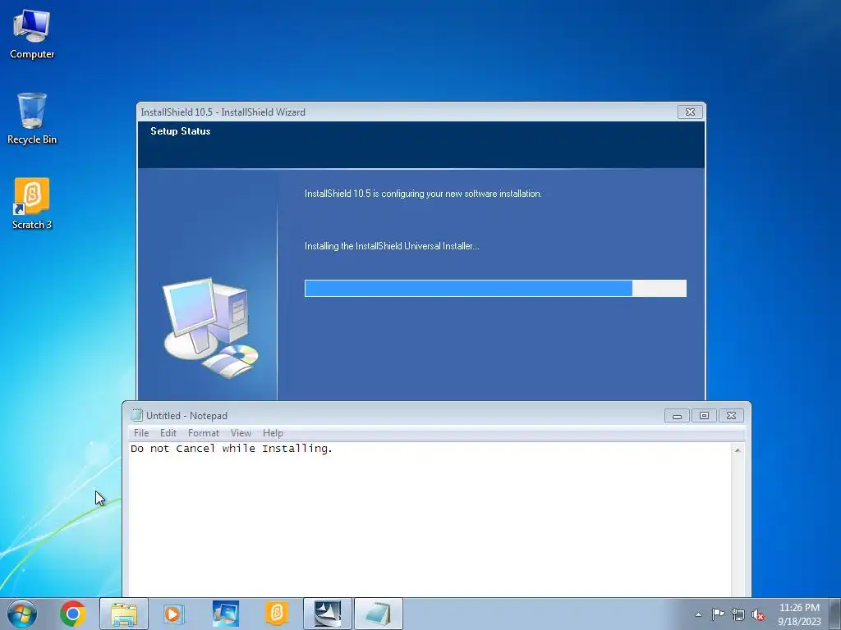Open Scratch 3 from the taskbar
Viewport: 841px width, 630px height.
click(x=277, y=614)
